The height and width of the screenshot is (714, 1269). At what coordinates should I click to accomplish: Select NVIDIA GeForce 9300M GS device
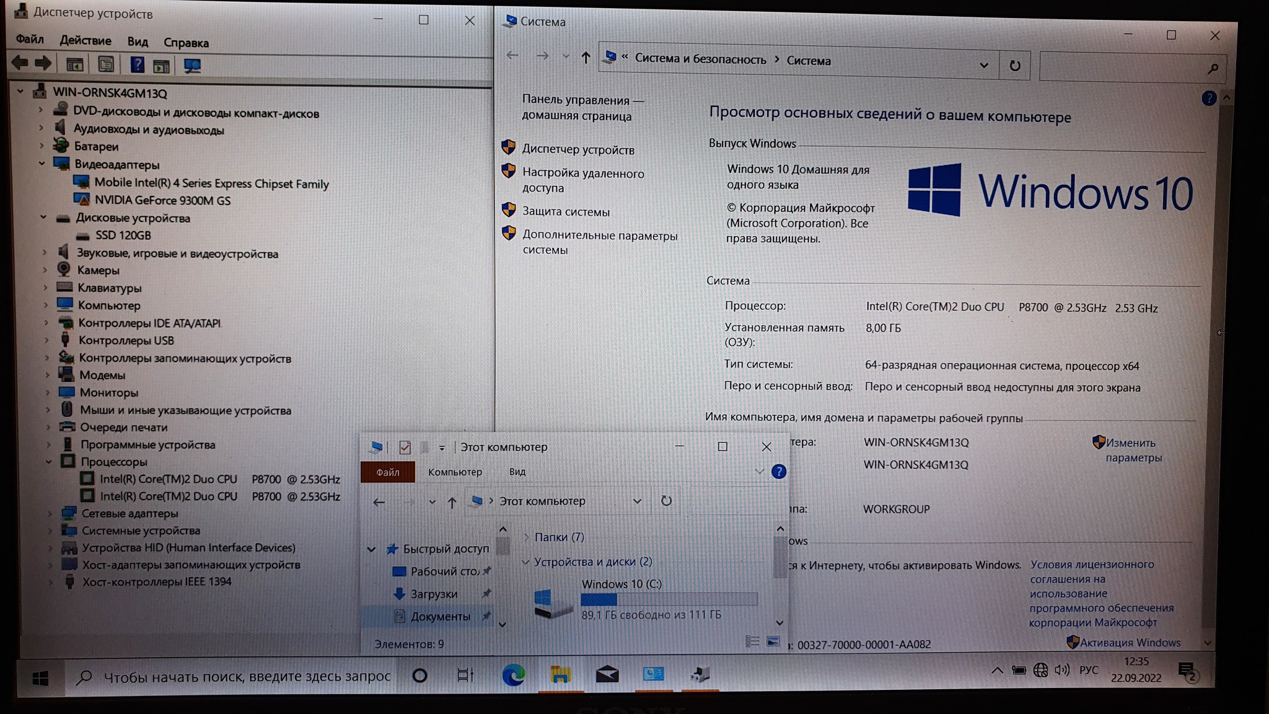pos(162,201)
